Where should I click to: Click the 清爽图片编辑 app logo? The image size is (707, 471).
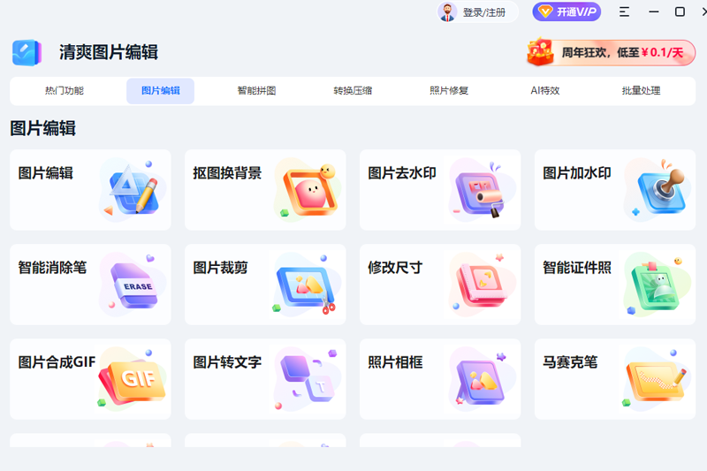tap(27, 53)
